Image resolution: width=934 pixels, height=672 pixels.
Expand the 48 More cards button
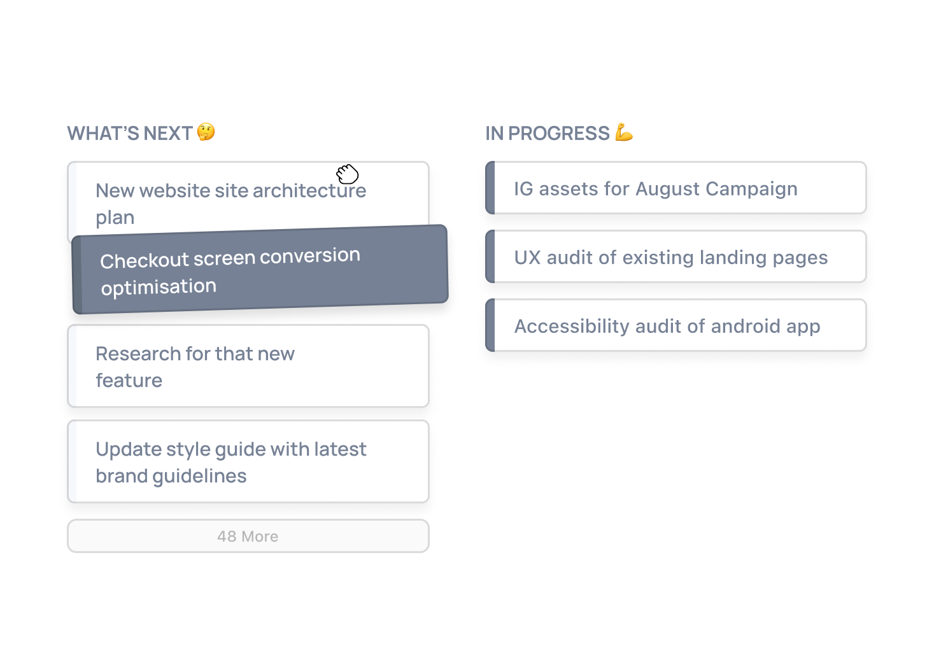248,536
